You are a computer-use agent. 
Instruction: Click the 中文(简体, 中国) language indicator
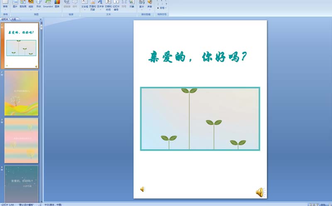tap(53, 205)
